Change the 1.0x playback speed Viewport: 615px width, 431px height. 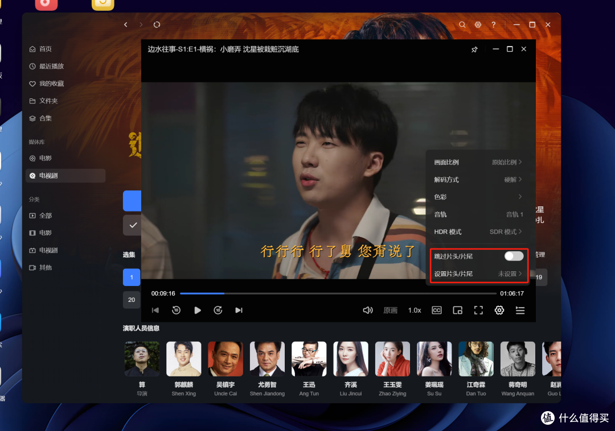click(x=415, y=310)
